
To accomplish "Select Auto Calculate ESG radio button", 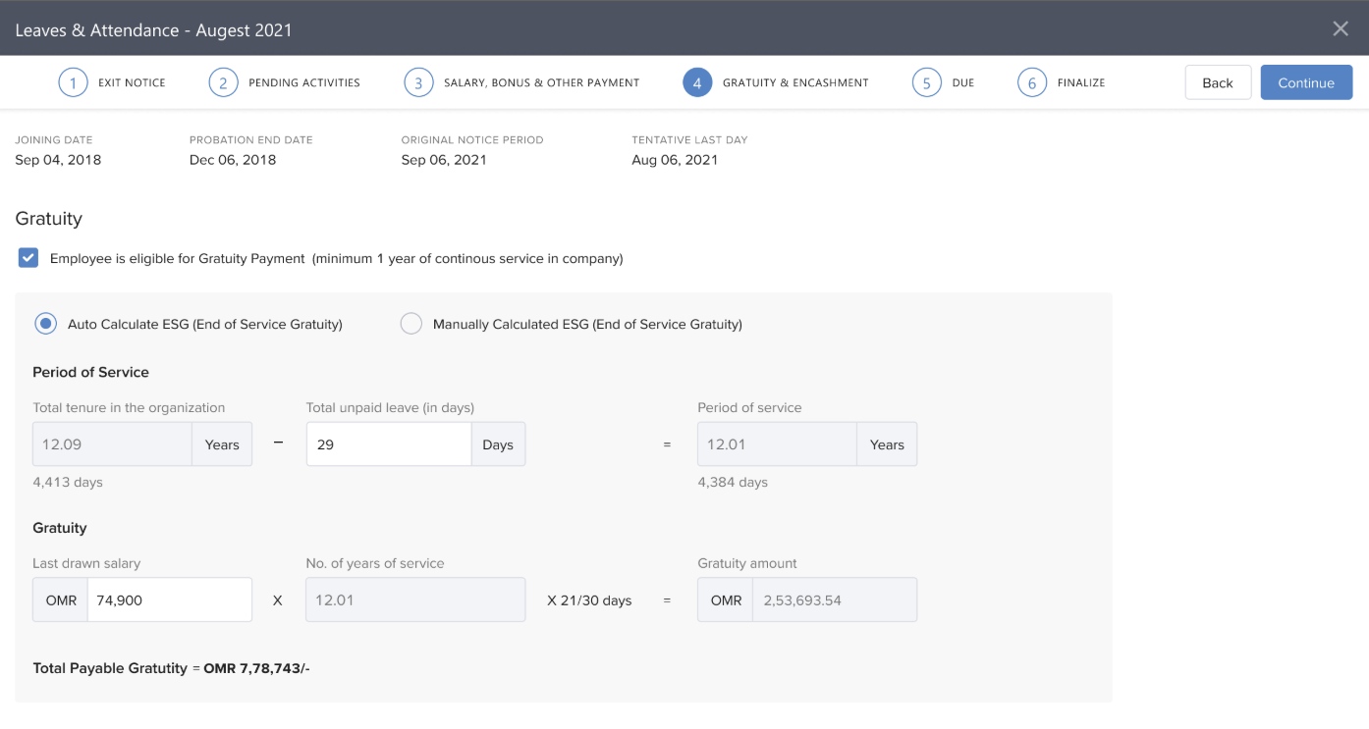I will [45, 324].
